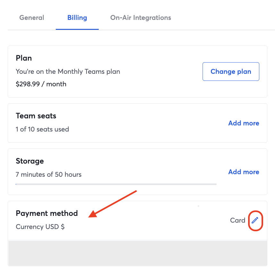The height and width of the screenshot is (272, 275).
Task: Click the 7 minutes of 50 hours text
Action: (49, 174)
